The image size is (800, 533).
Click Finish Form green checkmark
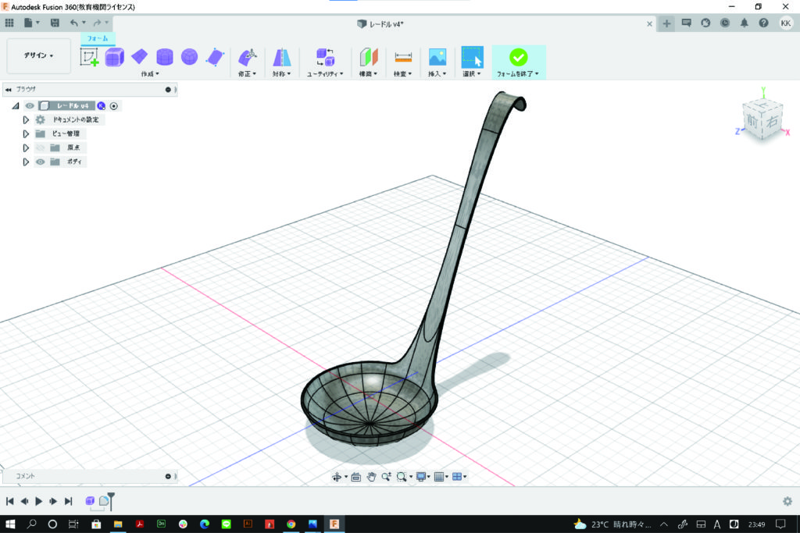(x=518, y=57)
